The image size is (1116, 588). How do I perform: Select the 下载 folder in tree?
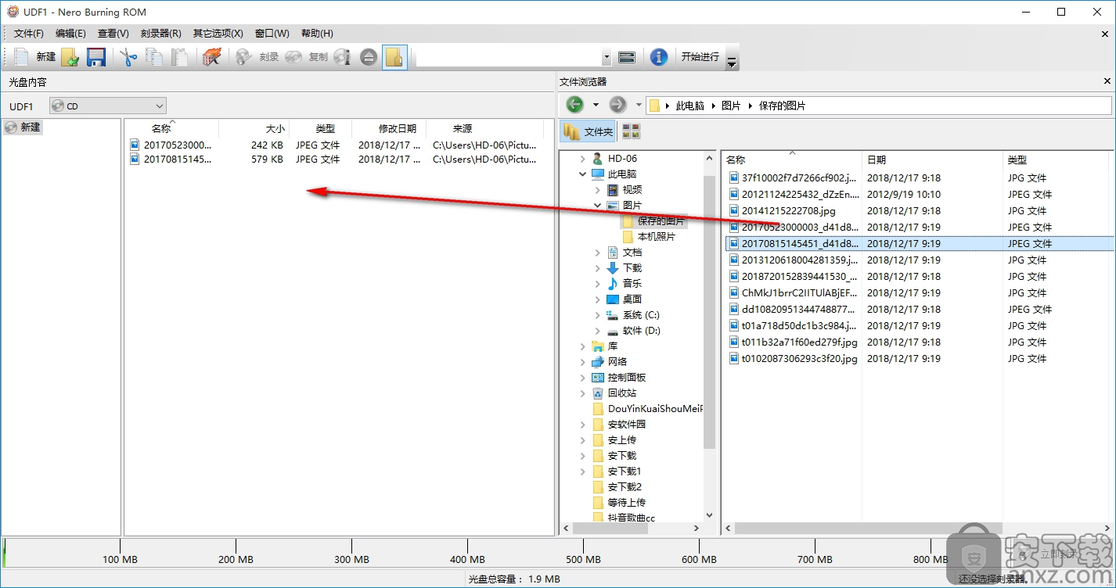632,267
